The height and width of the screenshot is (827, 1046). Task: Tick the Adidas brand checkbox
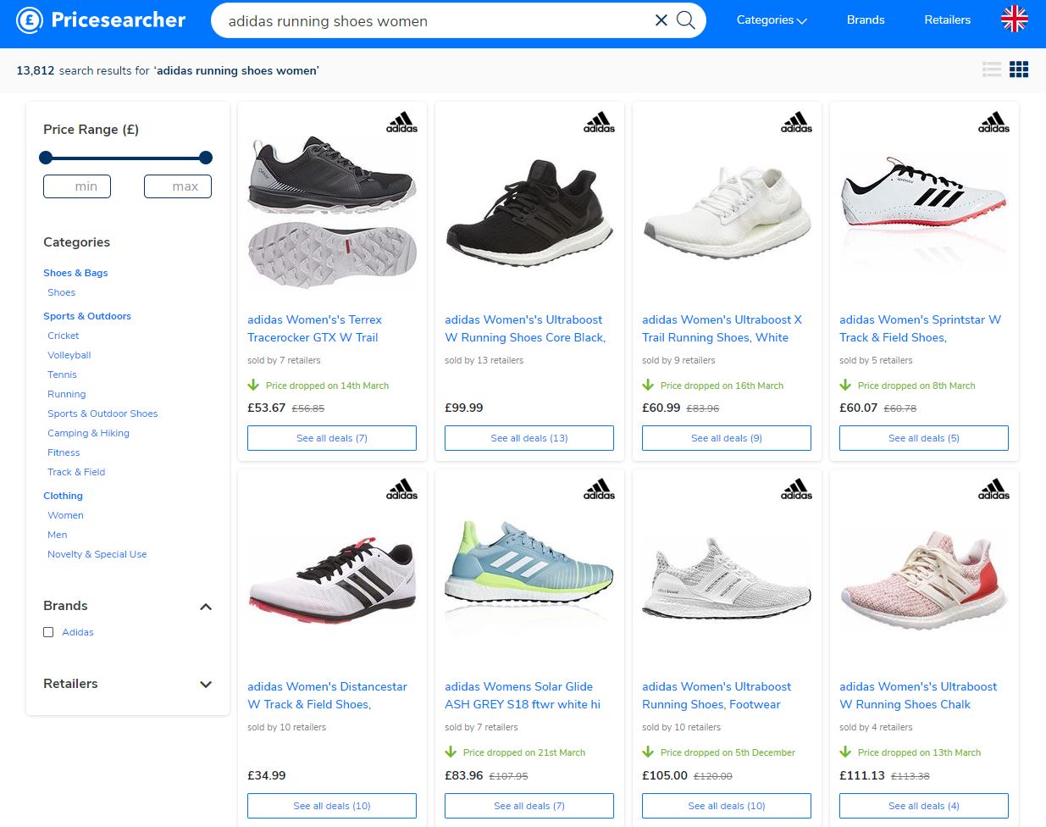point(48,632)
